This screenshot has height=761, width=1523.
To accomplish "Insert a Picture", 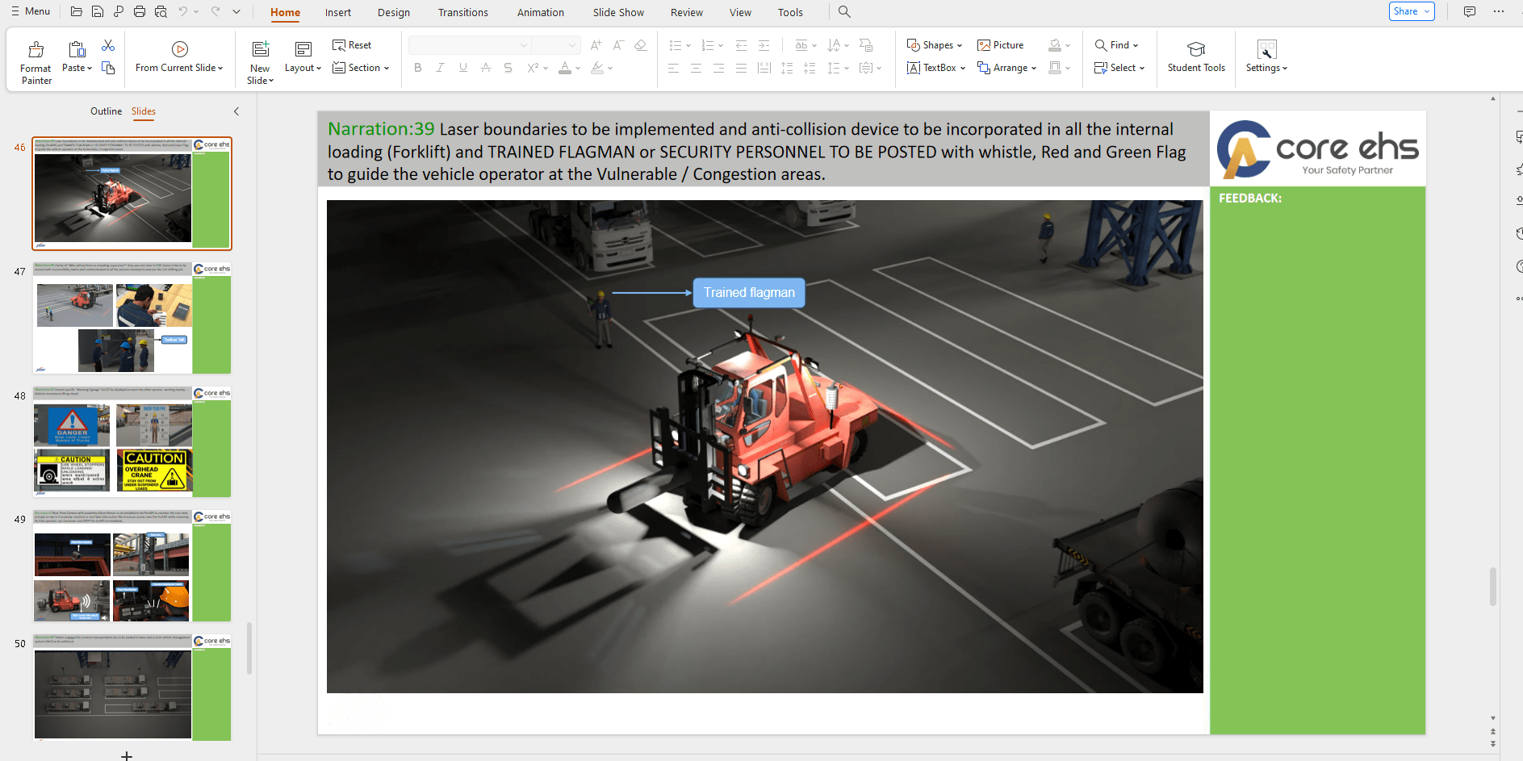I will coord(1001,44).
